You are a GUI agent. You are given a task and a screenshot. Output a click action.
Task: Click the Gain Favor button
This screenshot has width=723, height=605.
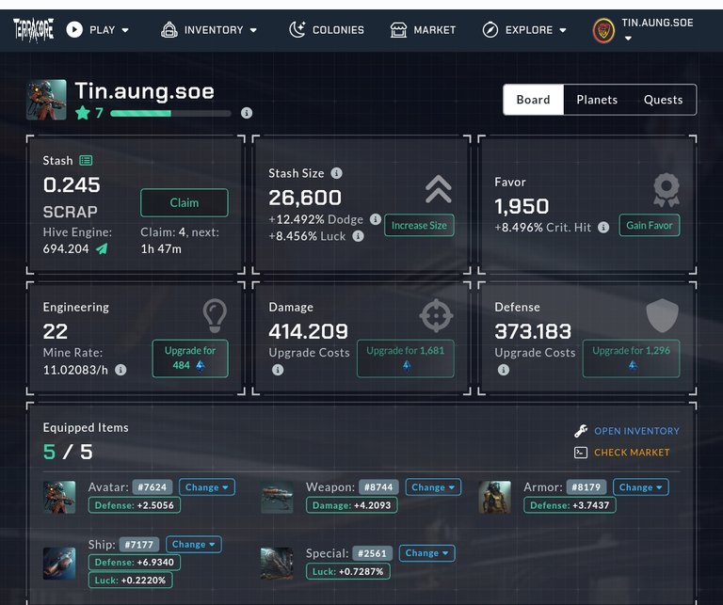(x=650, y=225)
